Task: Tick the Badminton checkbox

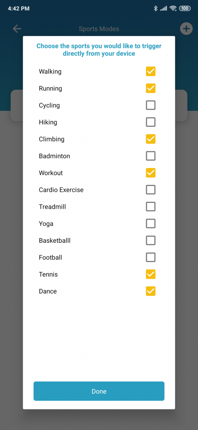Action: click(x=151, y=156)
